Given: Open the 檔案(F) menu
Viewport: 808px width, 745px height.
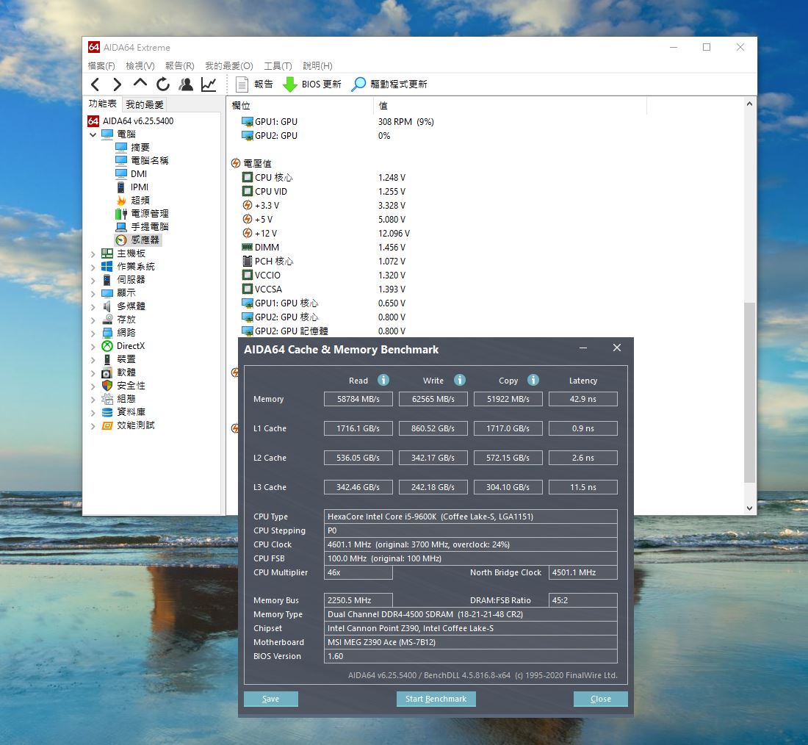Looking at the screenshot, I should coord(101,66).
